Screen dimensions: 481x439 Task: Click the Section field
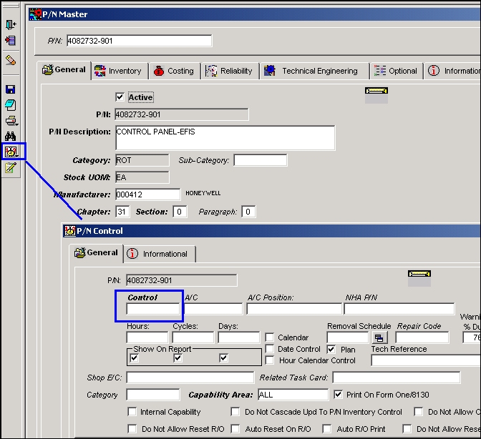pos(180,212)
